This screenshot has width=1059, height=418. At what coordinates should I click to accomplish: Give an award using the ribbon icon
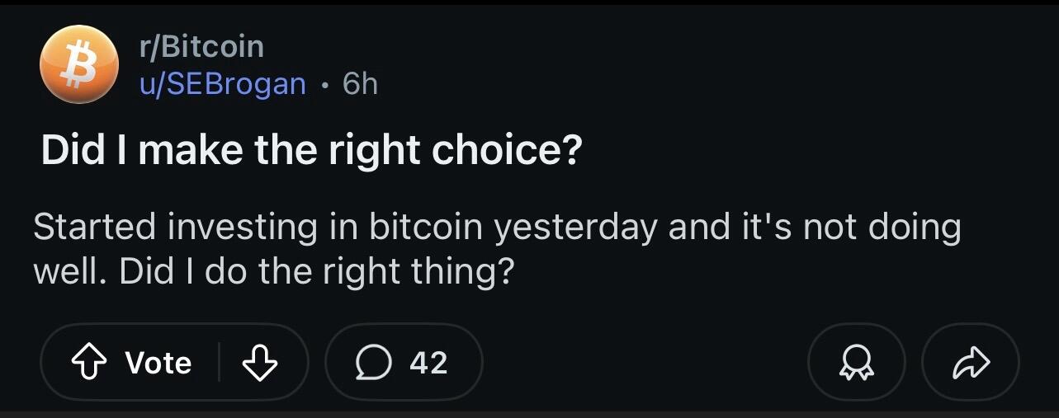(856, 363)
